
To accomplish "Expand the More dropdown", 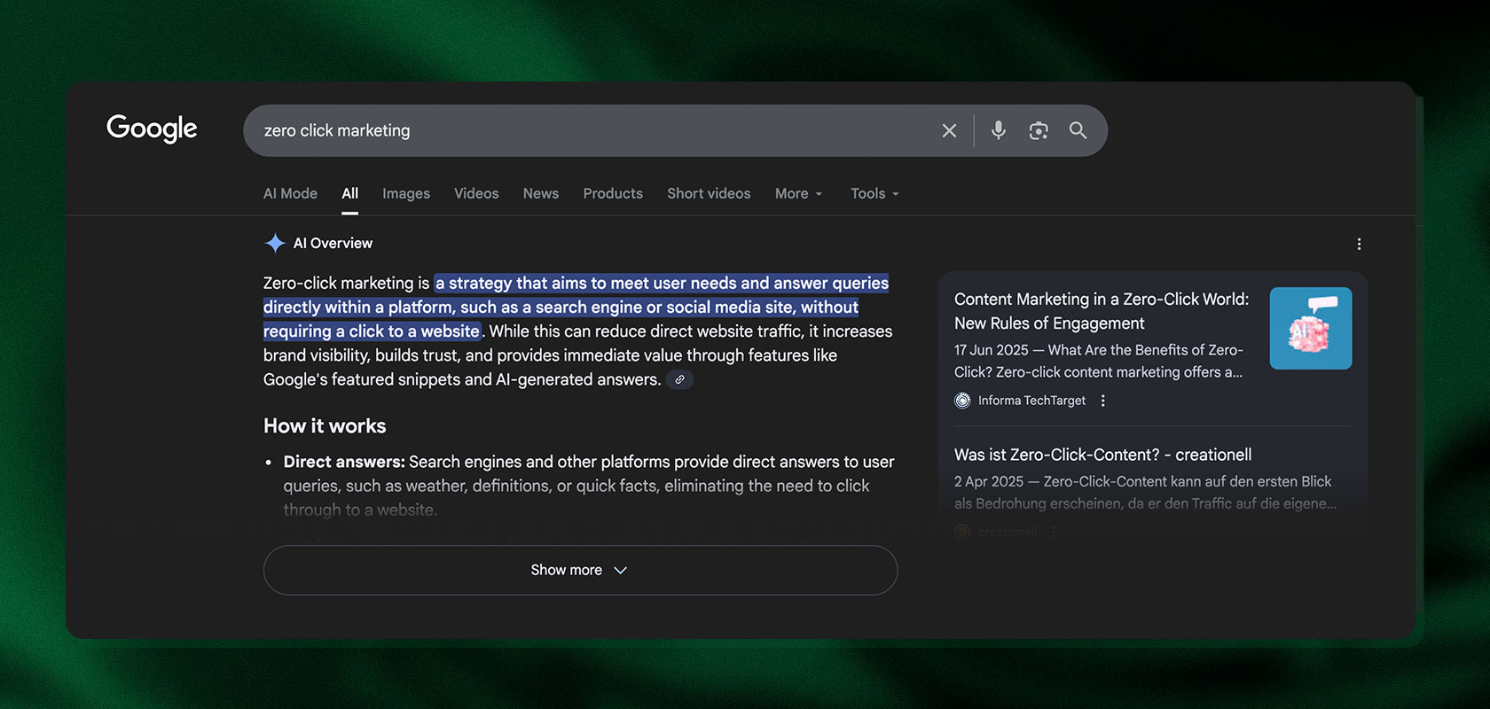I will [798, 193].
